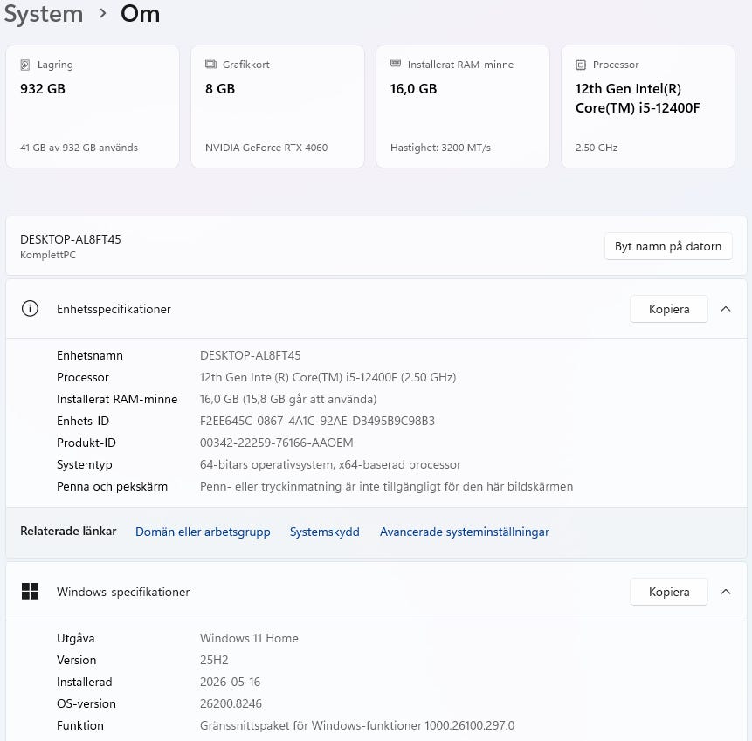The width and height of the screenshot is (752, 741).
Task: Click the Lagring storage icon
Action: click(25, 65)
